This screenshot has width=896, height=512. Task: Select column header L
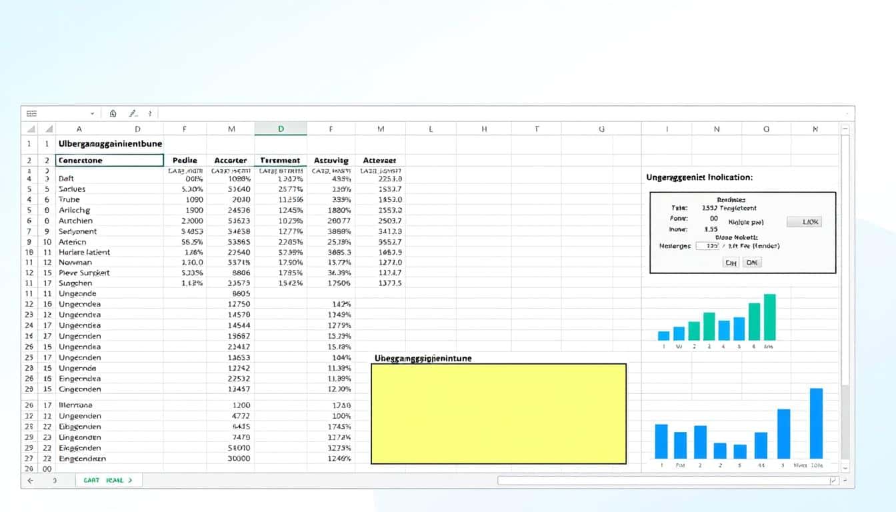[431, 129]
